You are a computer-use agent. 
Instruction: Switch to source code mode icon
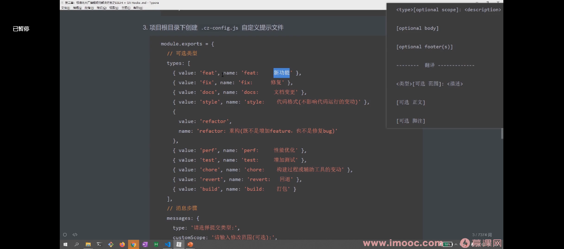click(x=75, y=235)
